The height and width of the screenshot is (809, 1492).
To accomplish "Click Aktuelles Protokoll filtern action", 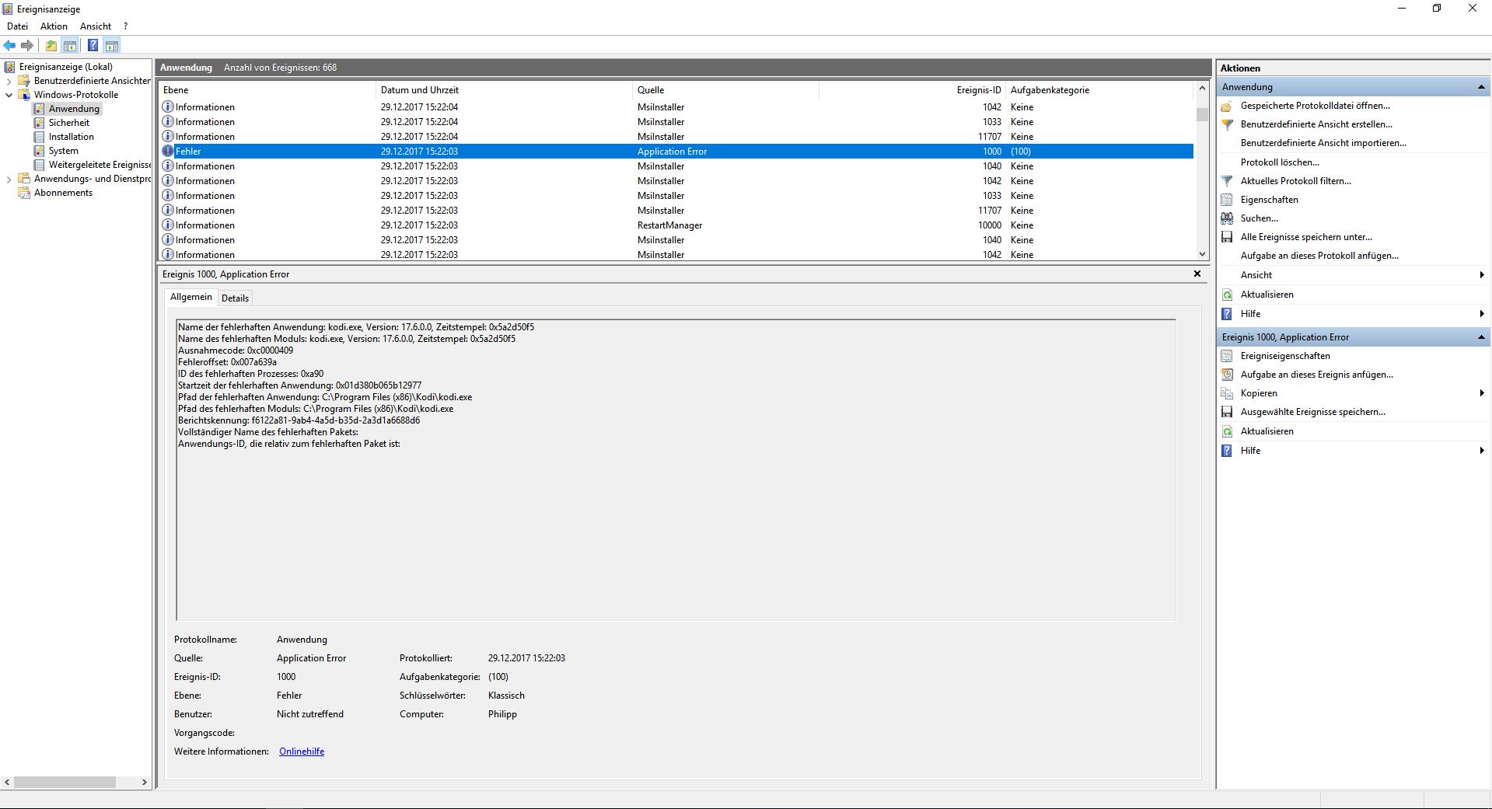I will click(1296, 181).
